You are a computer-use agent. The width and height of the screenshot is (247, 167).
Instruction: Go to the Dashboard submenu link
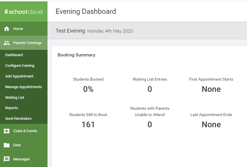(x=14, y=55)
